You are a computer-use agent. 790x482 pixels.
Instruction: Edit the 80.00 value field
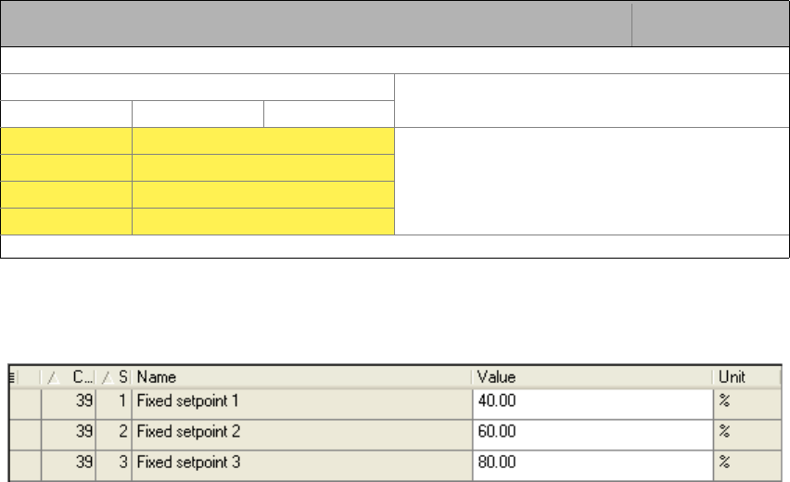pyautogui.click(x=593, y=465)
